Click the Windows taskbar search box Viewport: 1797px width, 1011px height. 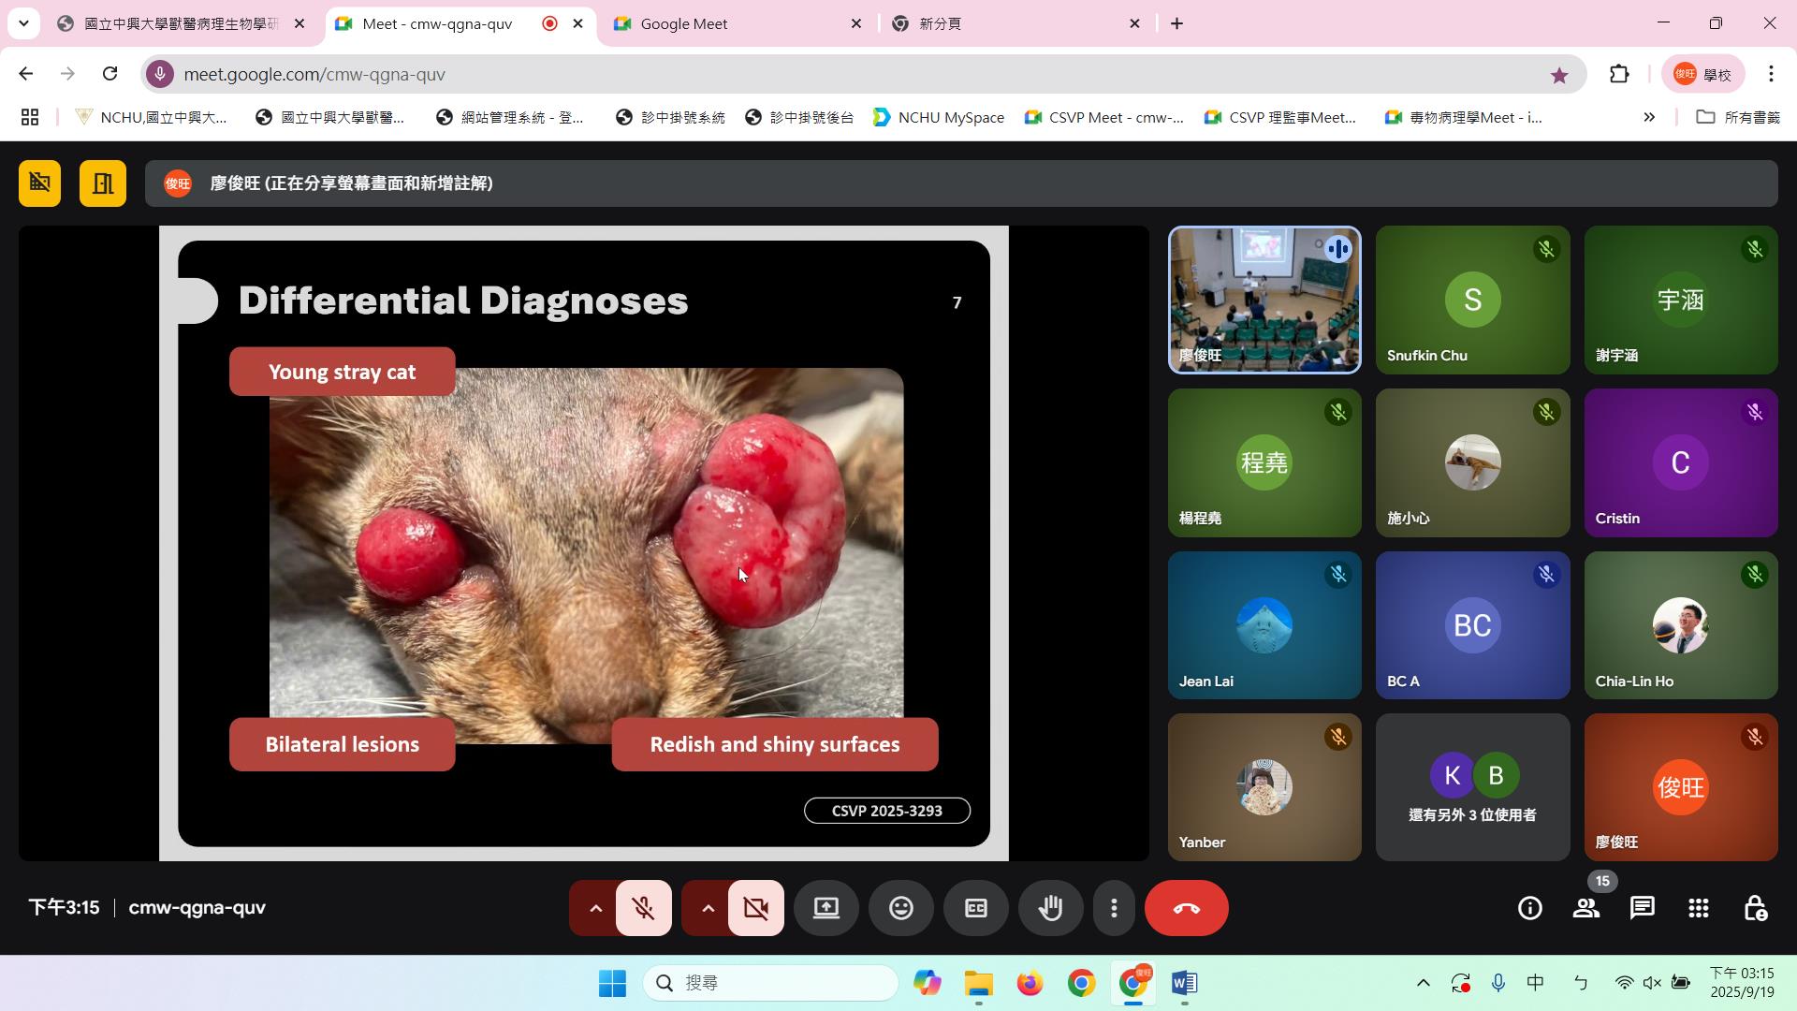click(770, 983)
